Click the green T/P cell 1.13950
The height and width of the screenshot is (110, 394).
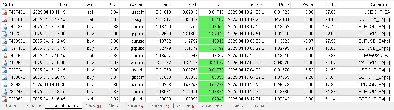click(x=212, y=27)
